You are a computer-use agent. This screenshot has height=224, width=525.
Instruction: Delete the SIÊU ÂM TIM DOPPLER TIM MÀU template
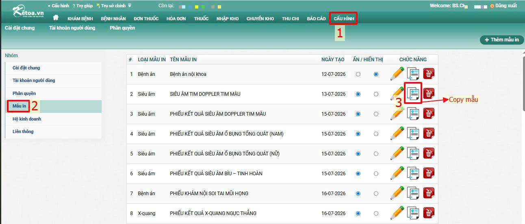coord(429,94)
